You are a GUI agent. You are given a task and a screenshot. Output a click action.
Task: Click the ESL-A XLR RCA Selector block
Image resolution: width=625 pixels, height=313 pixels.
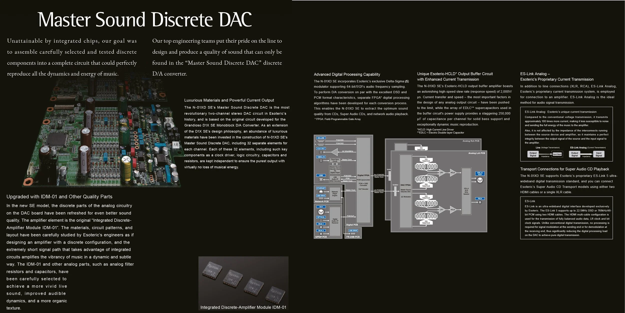point(466,191)
